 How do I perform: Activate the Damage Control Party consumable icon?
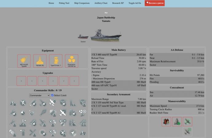click(x=166, y=122)
